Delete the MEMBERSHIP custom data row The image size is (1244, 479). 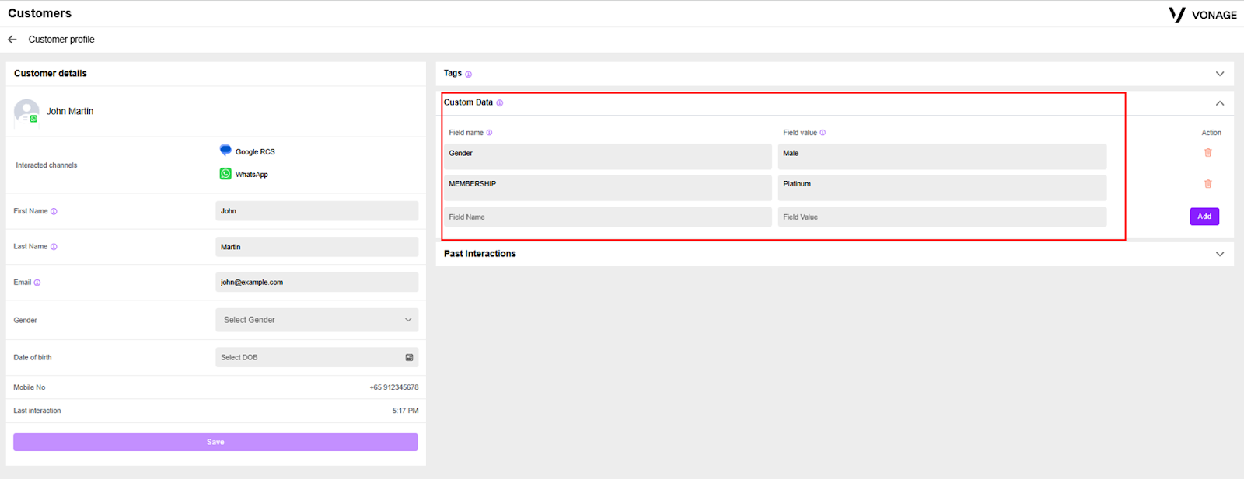pyautogui.click(x=1207, y=184)
